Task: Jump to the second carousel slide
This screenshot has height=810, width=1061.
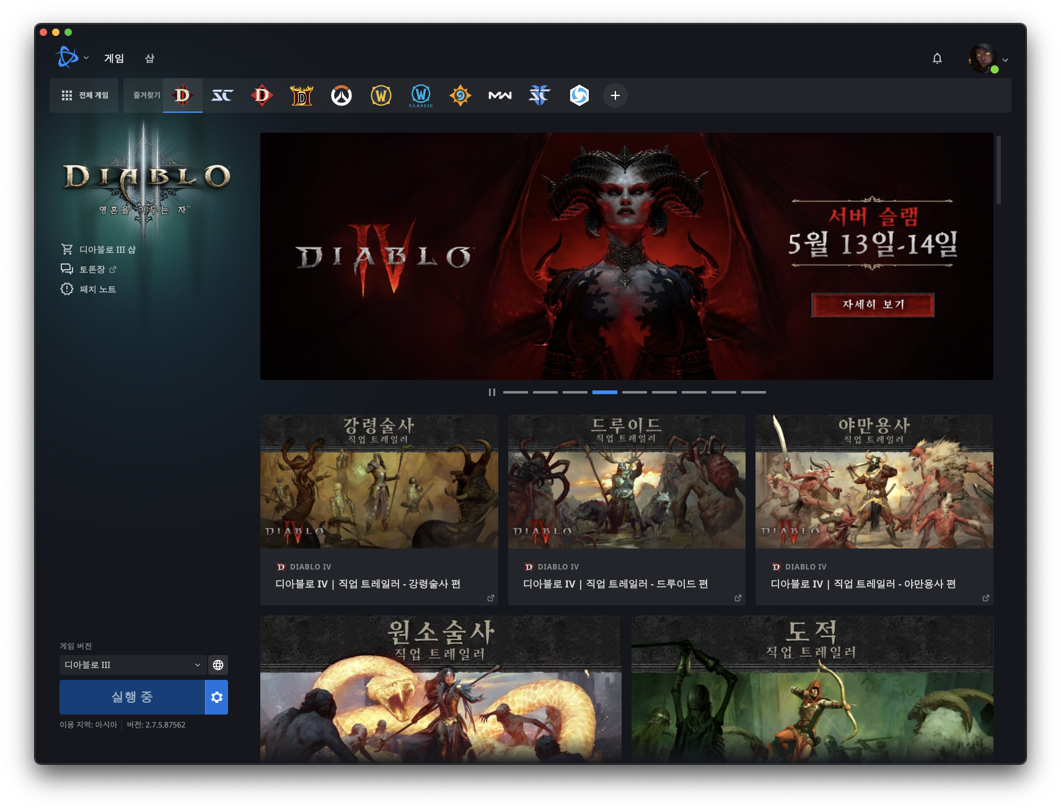Action: [545, 392]
